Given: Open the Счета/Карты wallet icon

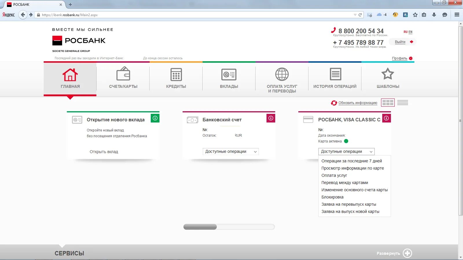Looking at the screenshot, I should (x=123, y=74).
